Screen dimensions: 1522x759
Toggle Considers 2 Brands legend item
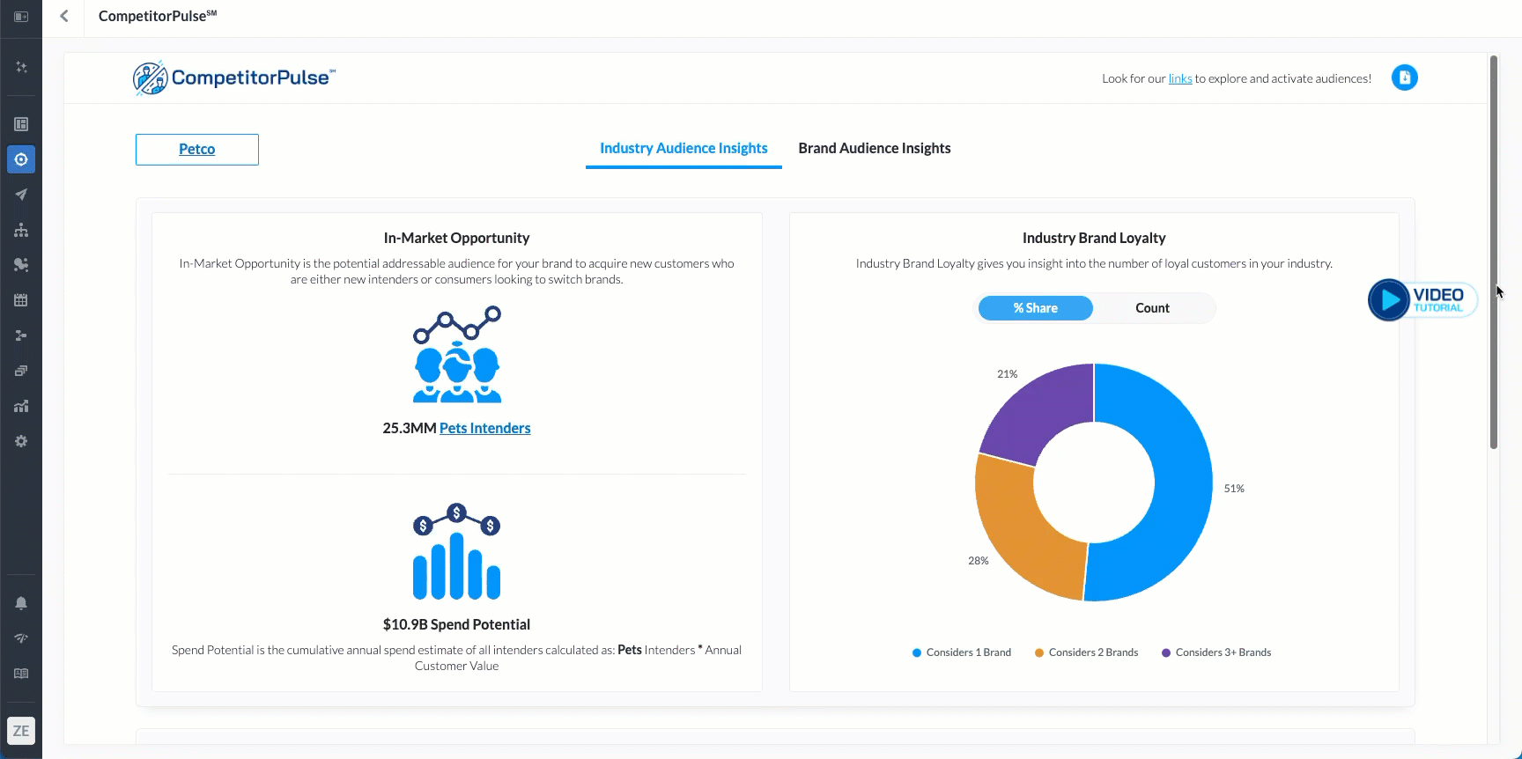pyautogui.click(x=1087, y=652)
